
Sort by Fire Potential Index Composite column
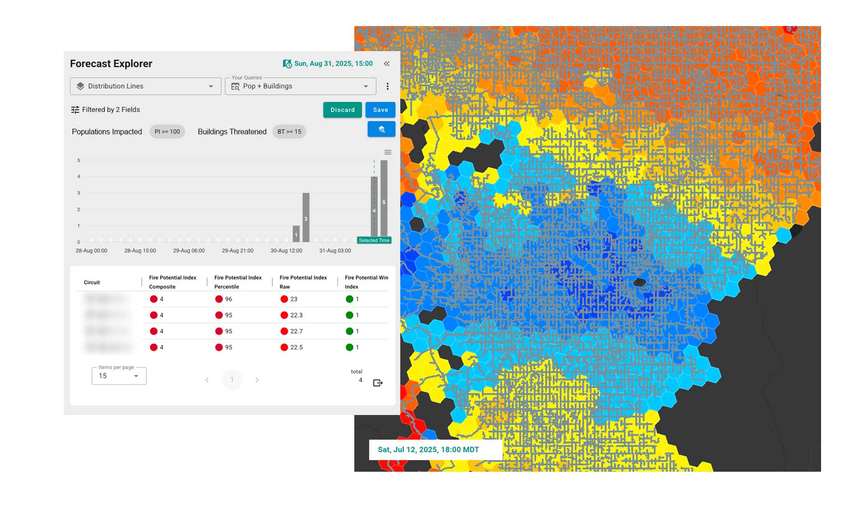pos(172,282)
